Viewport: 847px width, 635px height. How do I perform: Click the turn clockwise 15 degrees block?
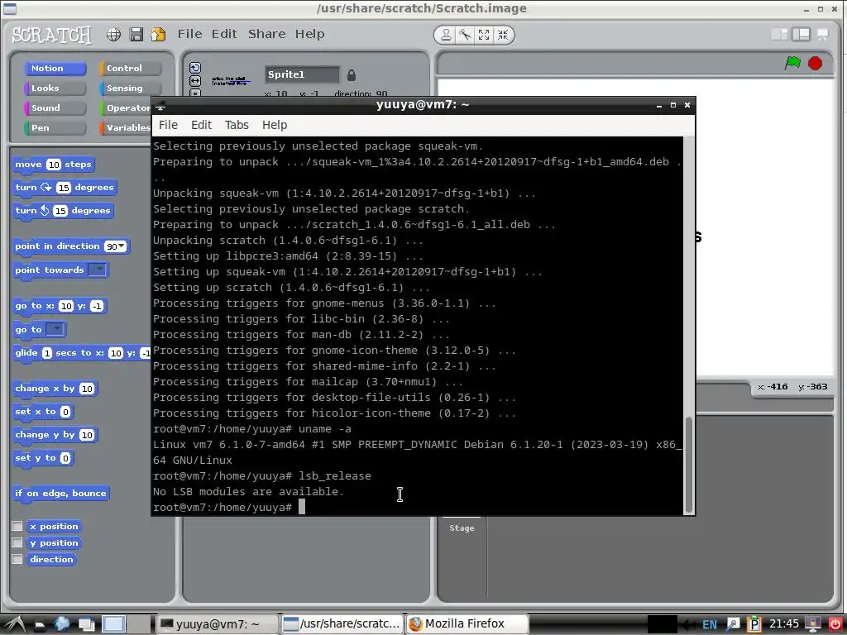tap(65, 188)
